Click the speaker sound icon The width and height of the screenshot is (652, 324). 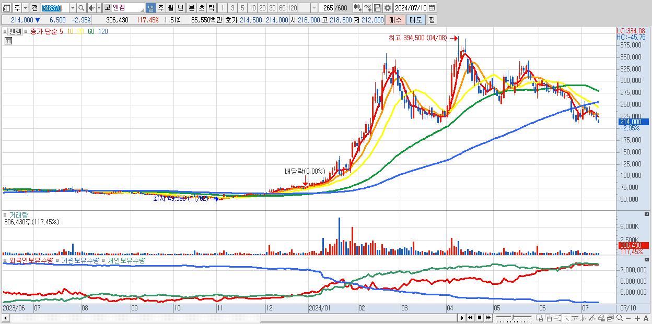pyautogui.click(x=91, y=8)
